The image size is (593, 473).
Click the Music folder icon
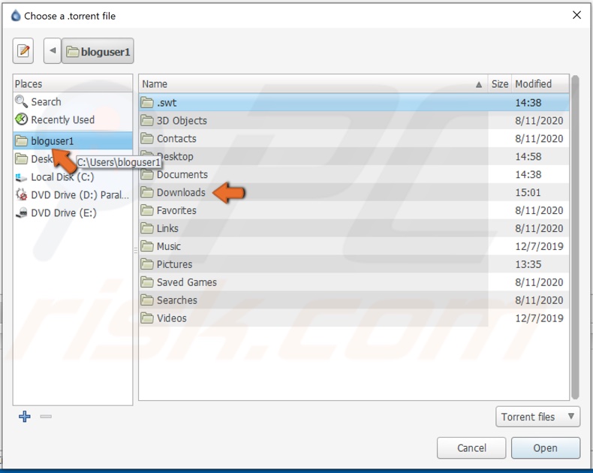pos(147,246)
